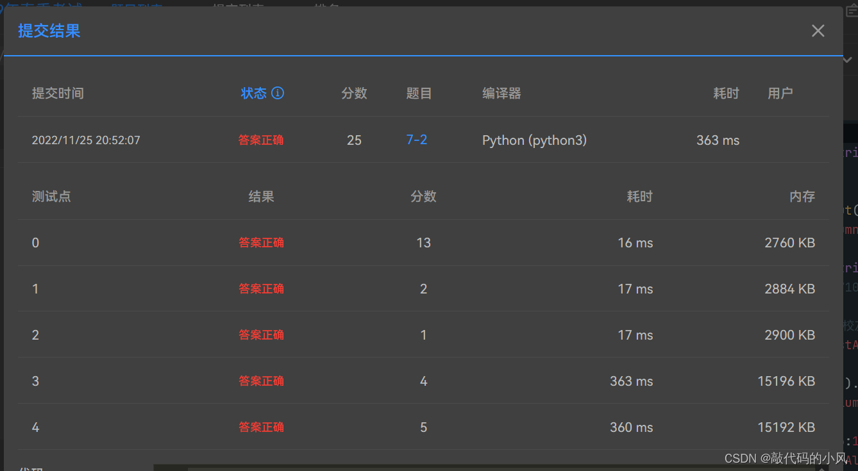Viewport: 858px width, 471px height.
Task: Close the 提交结果 dialog with the X
Action: 818,30
